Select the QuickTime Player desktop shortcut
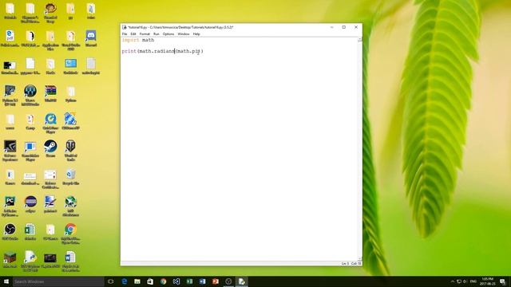511x287 pixels. pos(50,123)
